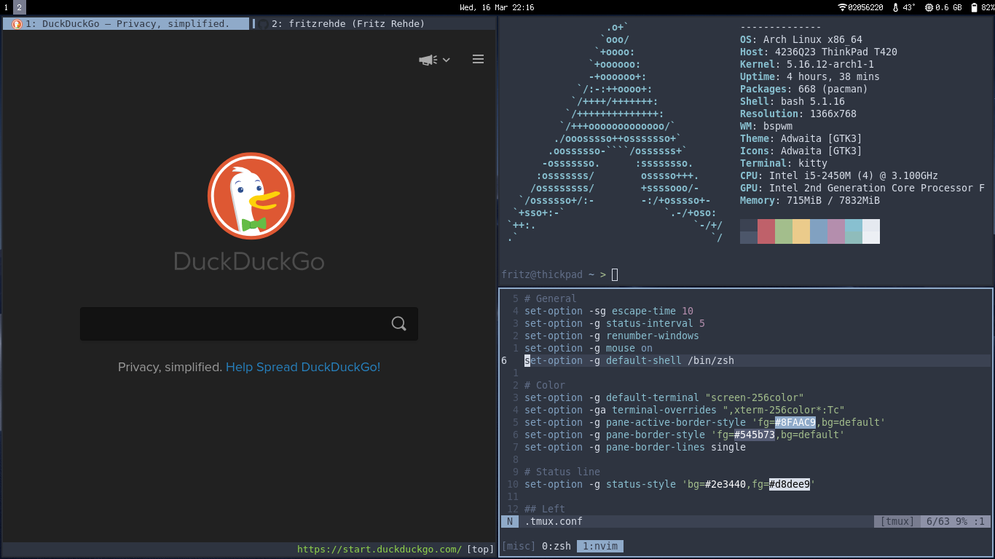The height and width of the screenshot is (559, 995).
Task: Click the '## Left' comment line
Action: pos(544,509)
